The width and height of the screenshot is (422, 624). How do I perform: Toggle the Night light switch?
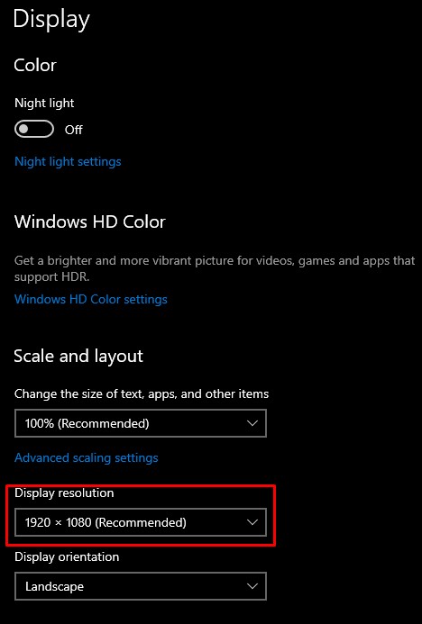[34, 130]
